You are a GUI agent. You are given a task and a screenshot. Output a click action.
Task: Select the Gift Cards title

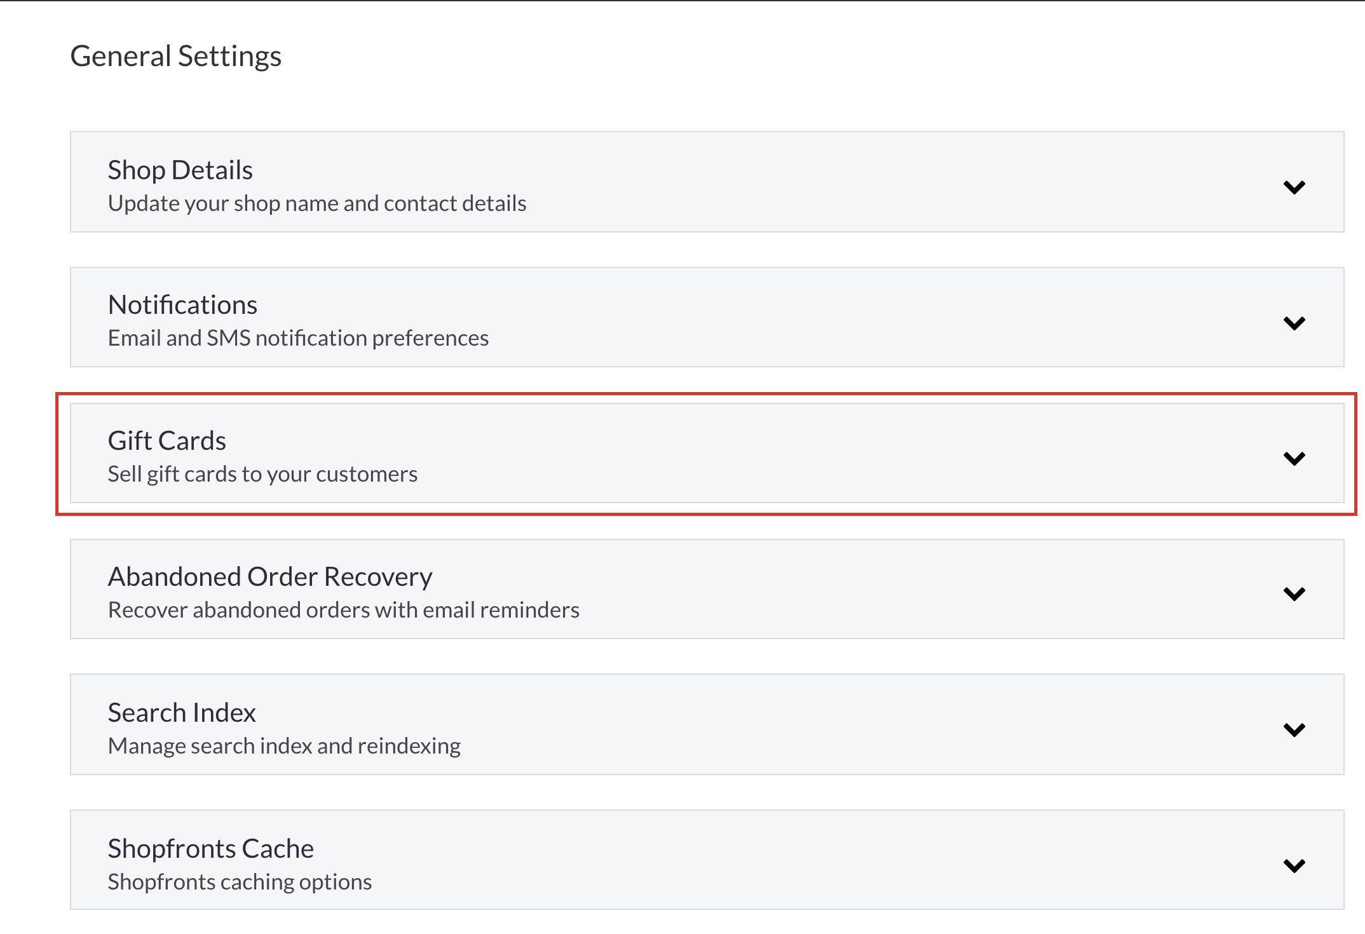click(166, 440)
